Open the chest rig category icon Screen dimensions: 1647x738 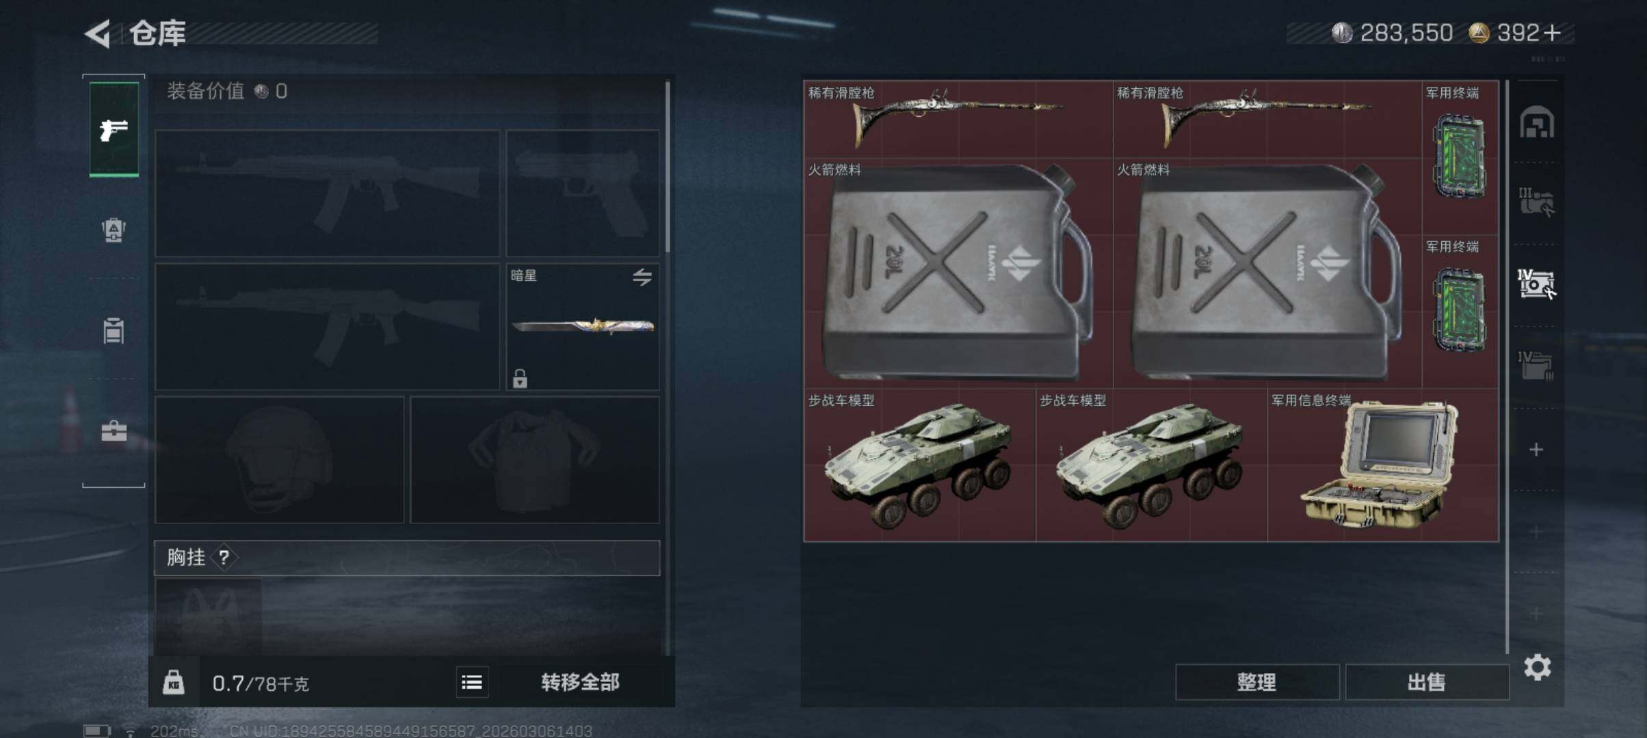114,331
